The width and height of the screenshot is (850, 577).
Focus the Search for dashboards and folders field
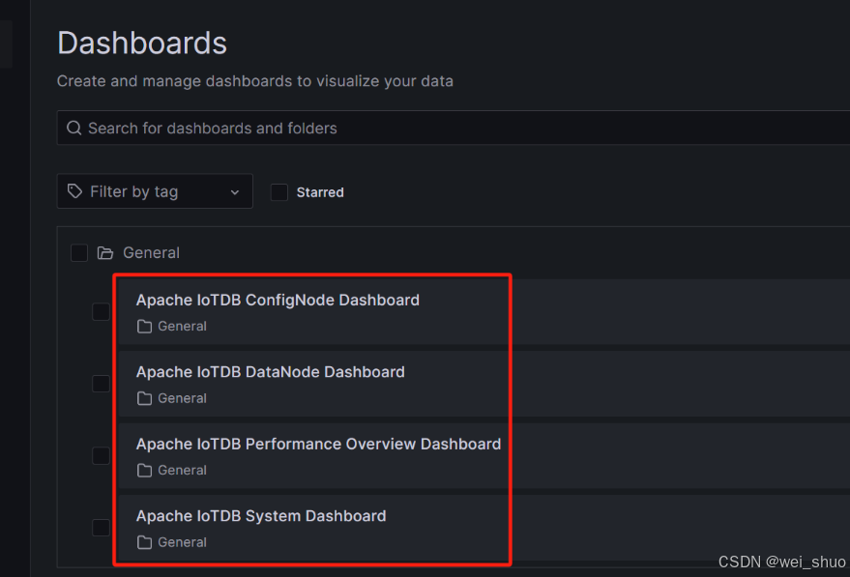coord(454,128)
